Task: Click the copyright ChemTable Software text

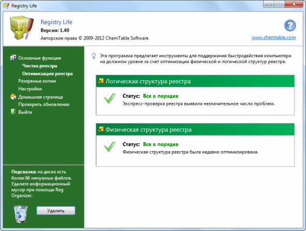Action: pyautogui.click(x=94, y=38)
